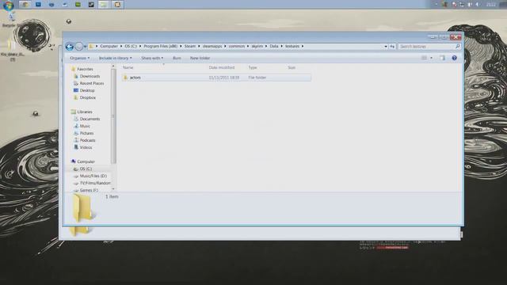The image size is (507, 285).
Task: Click the Forward navigation arrow
Action: point(79,47)
